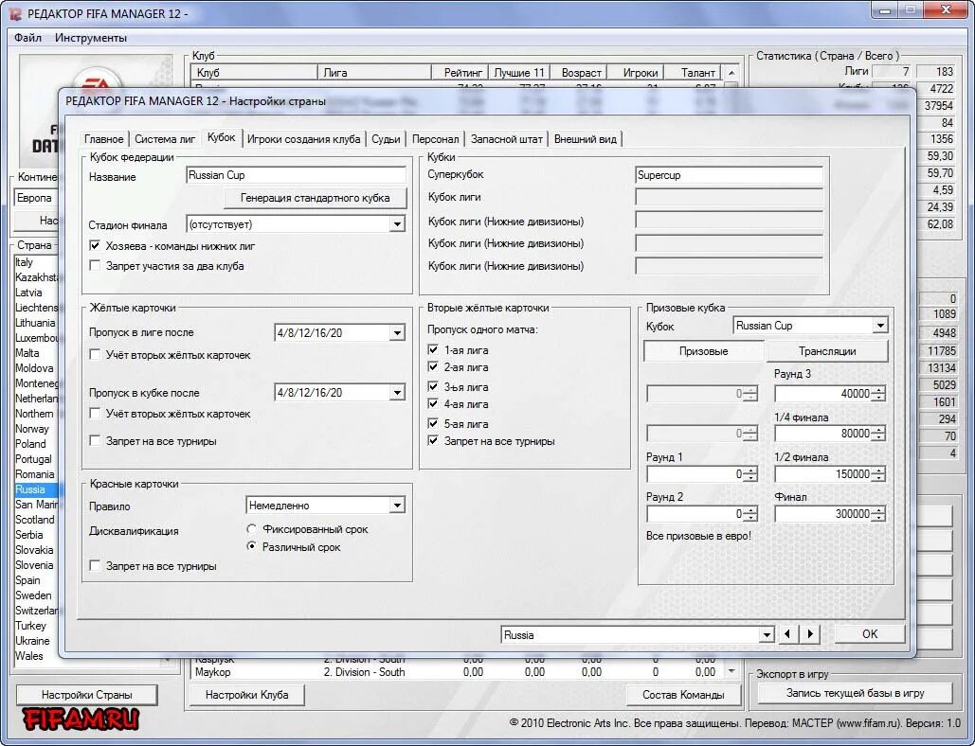Click the cup Название input field

(296, 175)
